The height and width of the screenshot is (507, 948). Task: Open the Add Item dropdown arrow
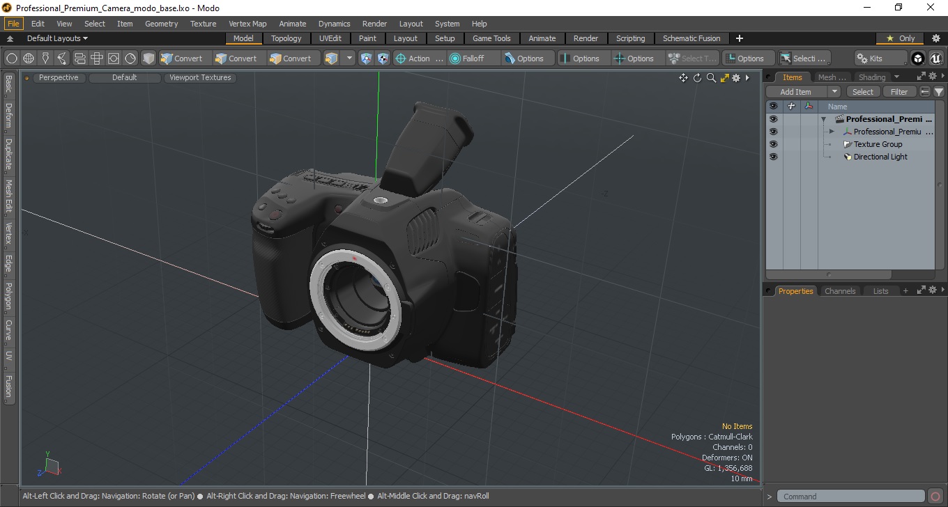(834, 92)
